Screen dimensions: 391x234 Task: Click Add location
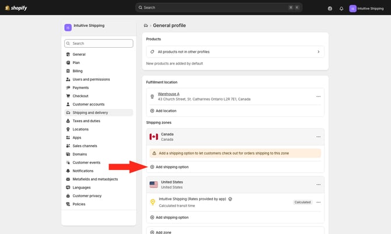coord(163,111)
